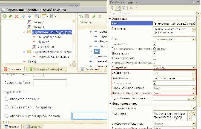
Task: Toggle the Доступность checkbox
Action: click(x=155, y=53)
